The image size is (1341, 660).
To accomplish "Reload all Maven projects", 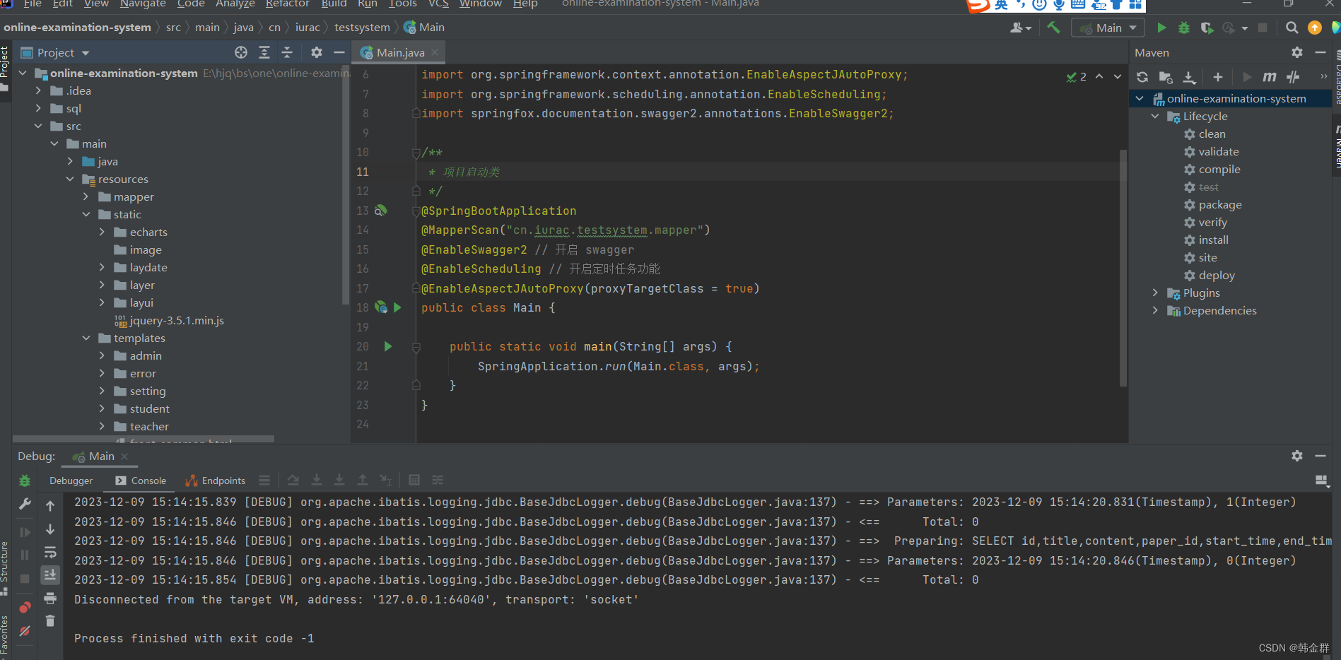I will 1142,77.
